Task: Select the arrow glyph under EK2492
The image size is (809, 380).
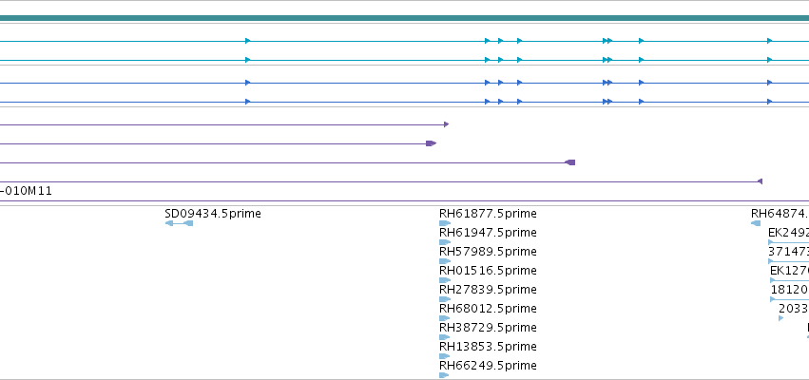Action: [x=788, y=242]
